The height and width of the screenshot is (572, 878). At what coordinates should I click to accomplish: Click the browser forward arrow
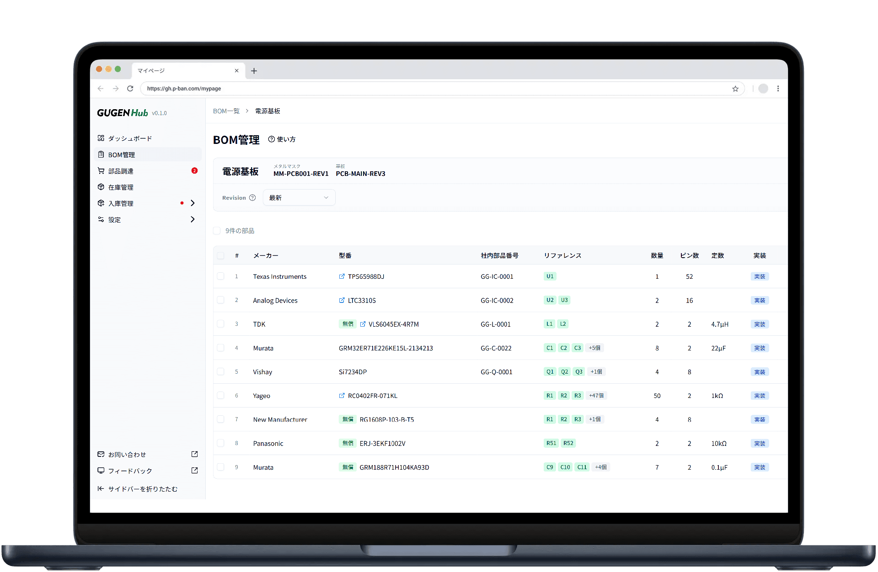(116, 89)
